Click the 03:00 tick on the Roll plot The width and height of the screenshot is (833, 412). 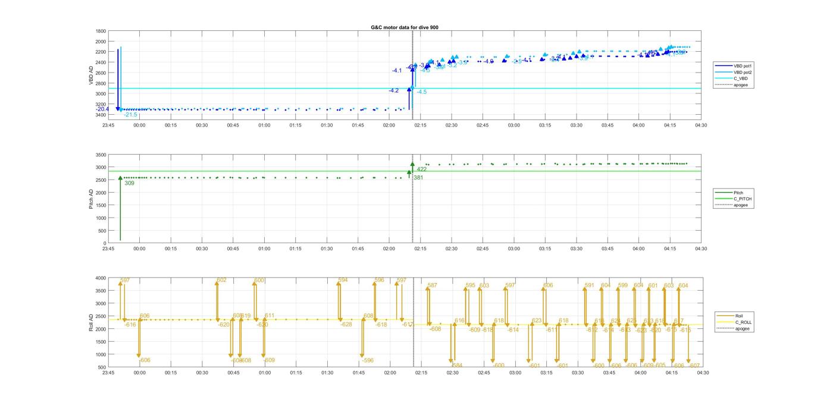(515, 373)
